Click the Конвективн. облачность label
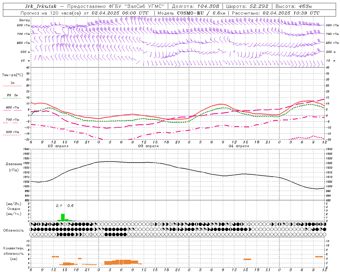Screen dimensions: 340x272 [14, 251]
